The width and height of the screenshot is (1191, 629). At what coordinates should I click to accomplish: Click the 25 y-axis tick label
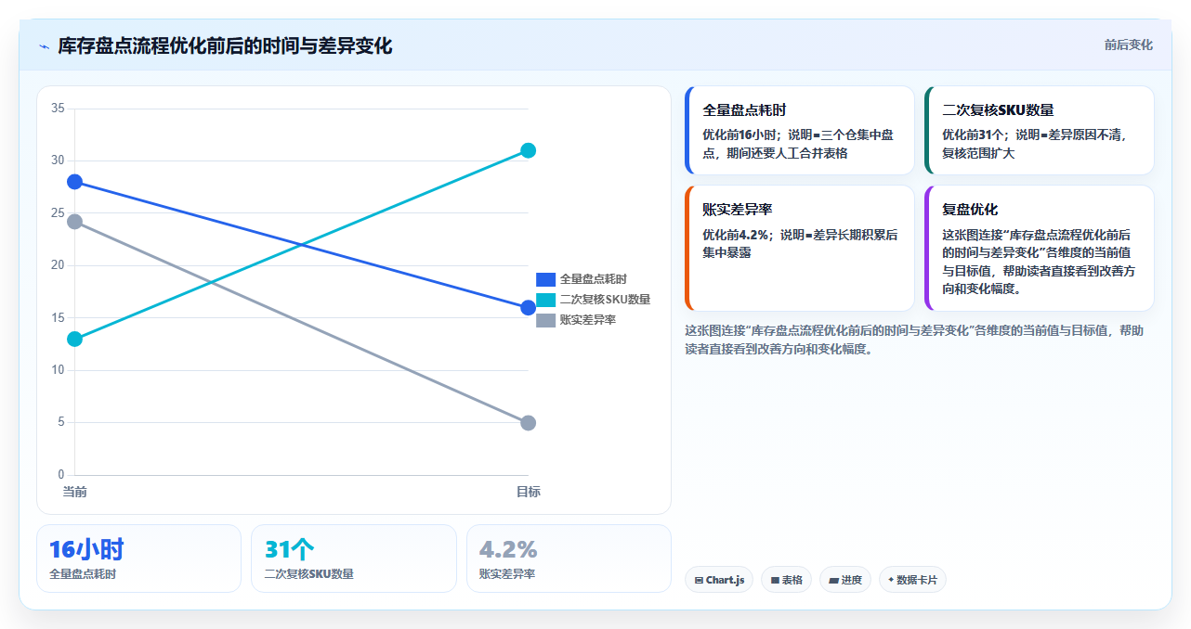[x=58, y=213]
